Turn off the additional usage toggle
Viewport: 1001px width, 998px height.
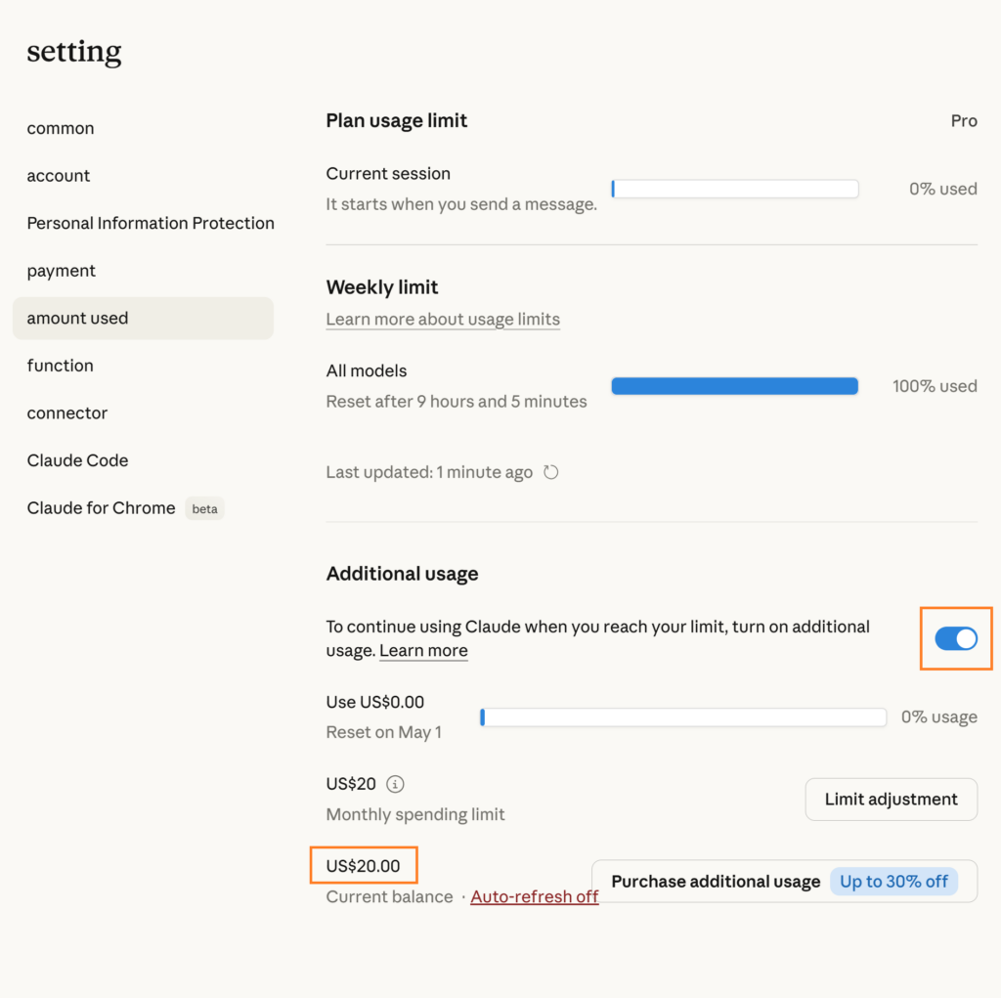(x=956, y=638)
